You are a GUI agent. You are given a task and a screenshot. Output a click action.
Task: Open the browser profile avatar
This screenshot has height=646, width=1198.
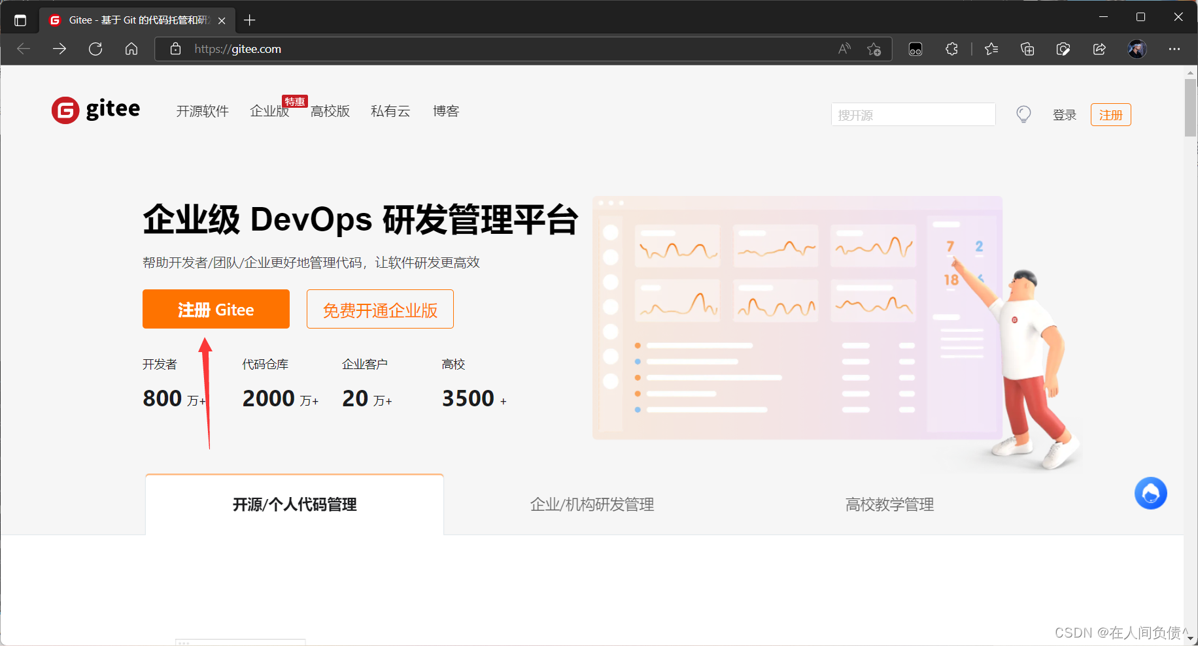[x=1137, y=49]
